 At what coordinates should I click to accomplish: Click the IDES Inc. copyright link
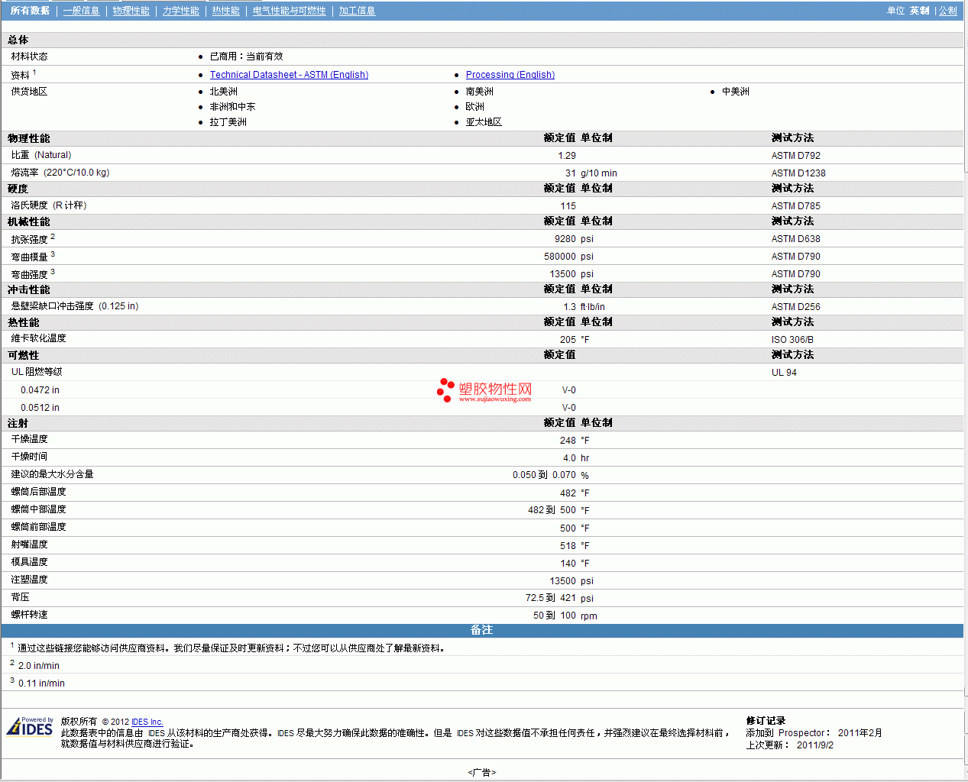(147, 722)
